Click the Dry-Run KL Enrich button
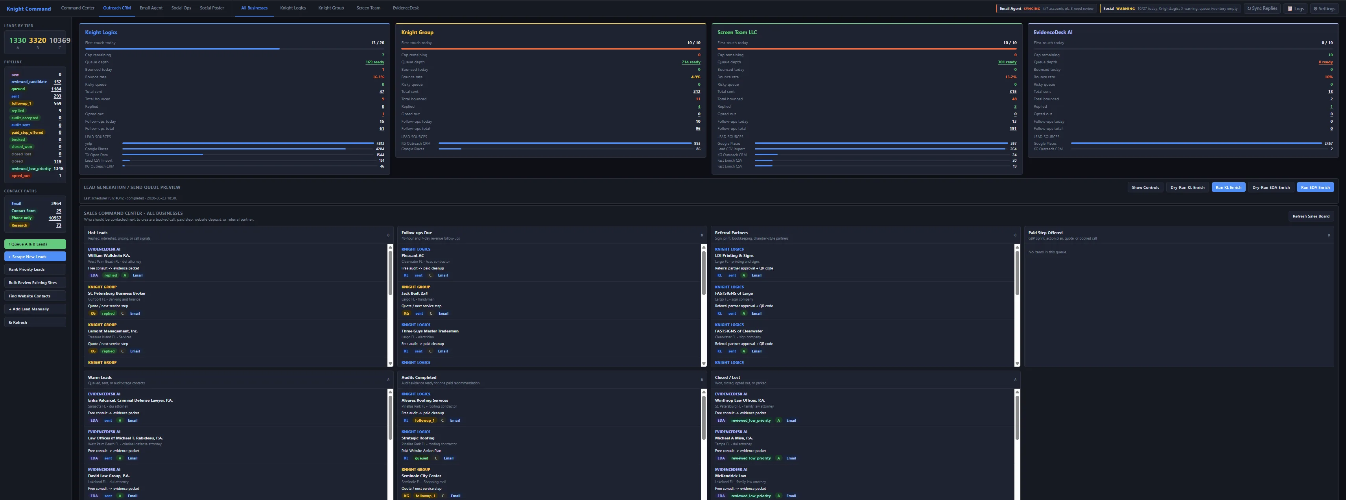1346x500 pixels. [1187, 188]
